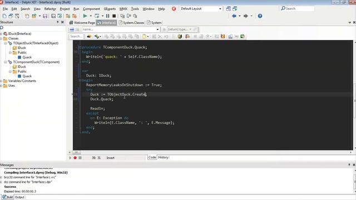This screenshot has width=356, height=200.
Task: Click the Remove File from Project icon
Action: point(74,16)
